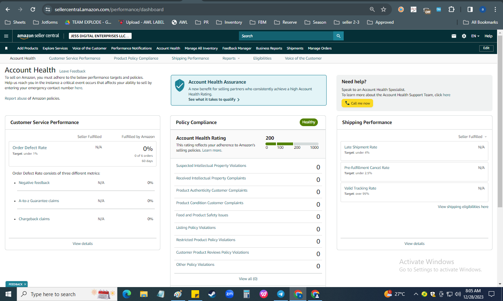Show hidden system tray icons
The height and width of the screenshot is (301, 503).
416,294
